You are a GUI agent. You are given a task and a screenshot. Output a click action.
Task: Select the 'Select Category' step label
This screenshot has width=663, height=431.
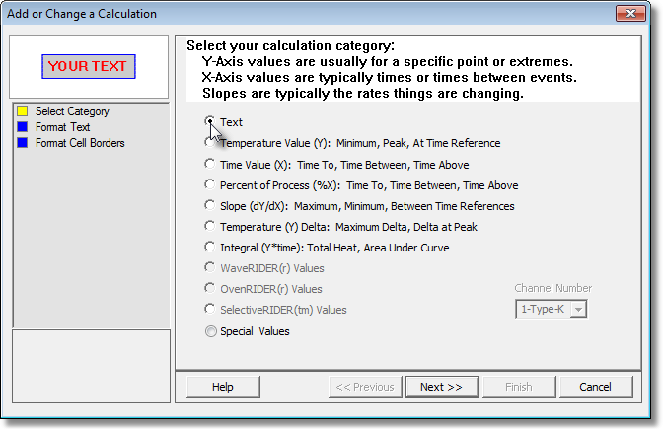tap(72, 111)
